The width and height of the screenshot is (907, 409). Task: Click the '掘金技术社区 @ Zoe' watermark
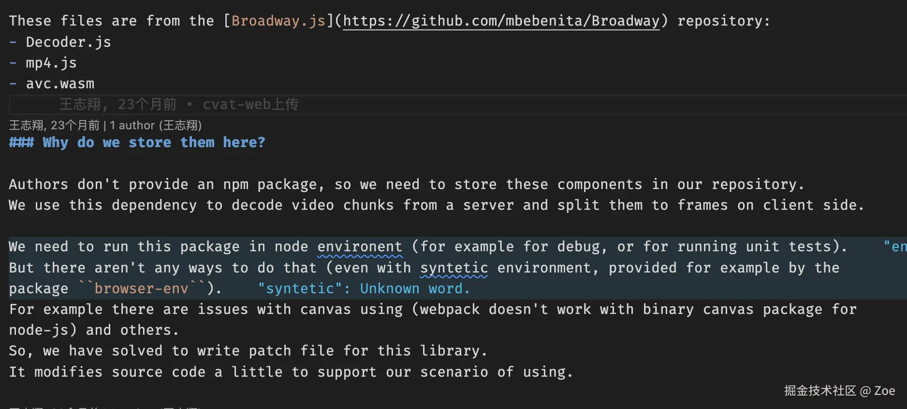[839, 391]
